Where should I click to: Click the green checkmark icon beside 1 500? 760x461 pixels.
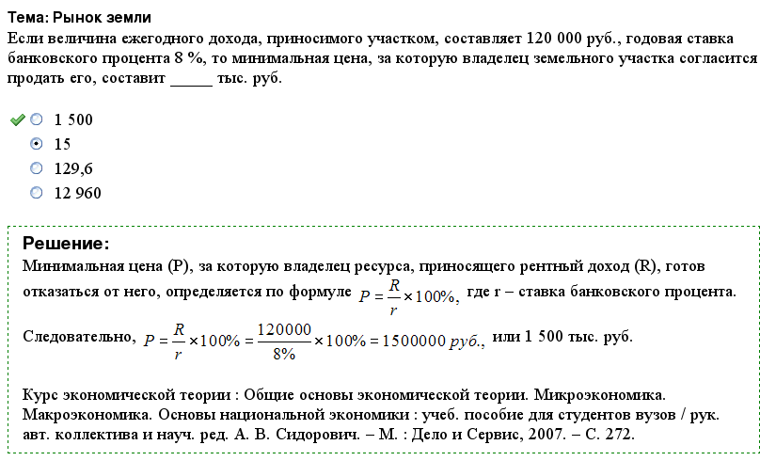18,119
